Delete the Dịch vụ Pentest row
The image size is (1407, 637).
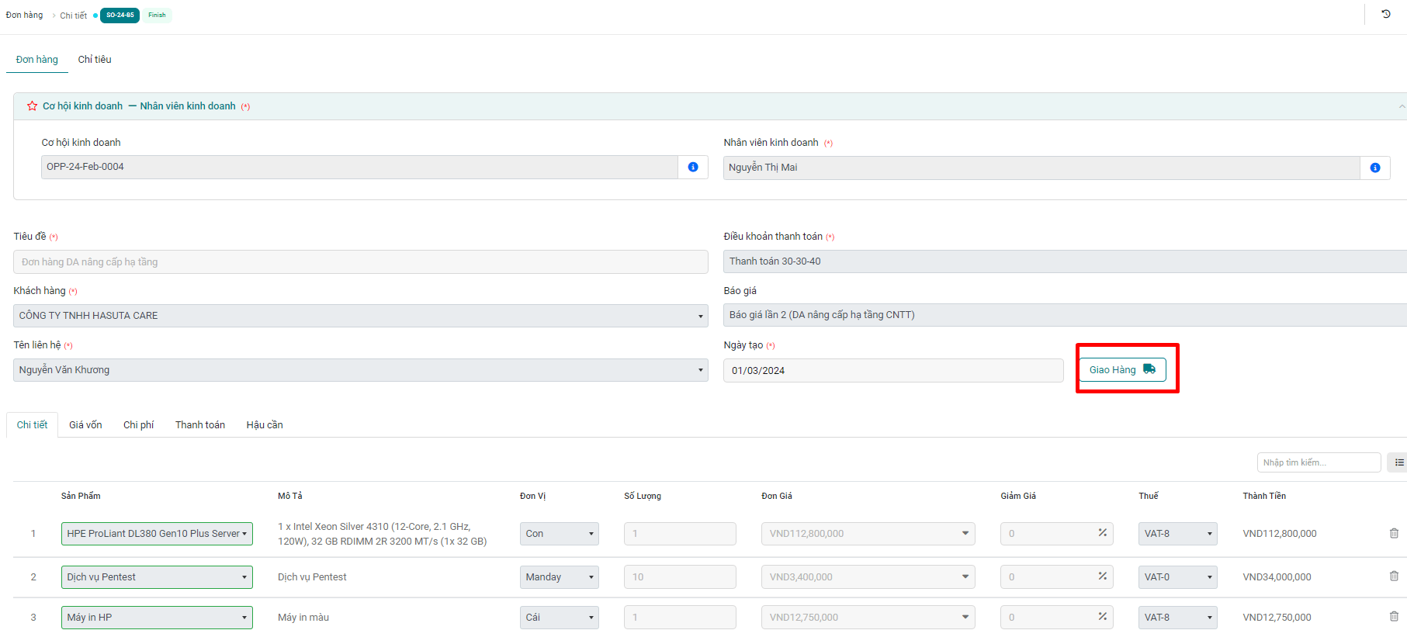pyautogui.click(x=1394, y=576)
